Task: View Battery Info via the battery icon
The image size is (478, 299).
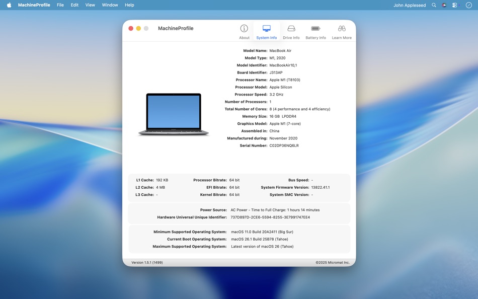Action: point(315,30)
